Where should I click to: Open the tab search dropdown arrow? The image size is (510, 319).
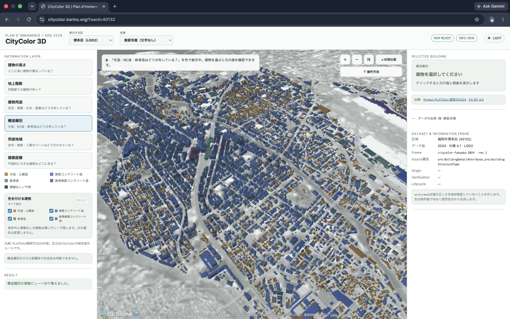[32, 6]
